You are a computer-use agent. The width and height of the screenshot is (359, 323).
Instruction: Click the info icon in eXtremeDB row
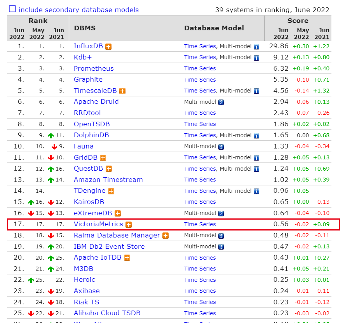pyautogui.click(x=221, y=213)
